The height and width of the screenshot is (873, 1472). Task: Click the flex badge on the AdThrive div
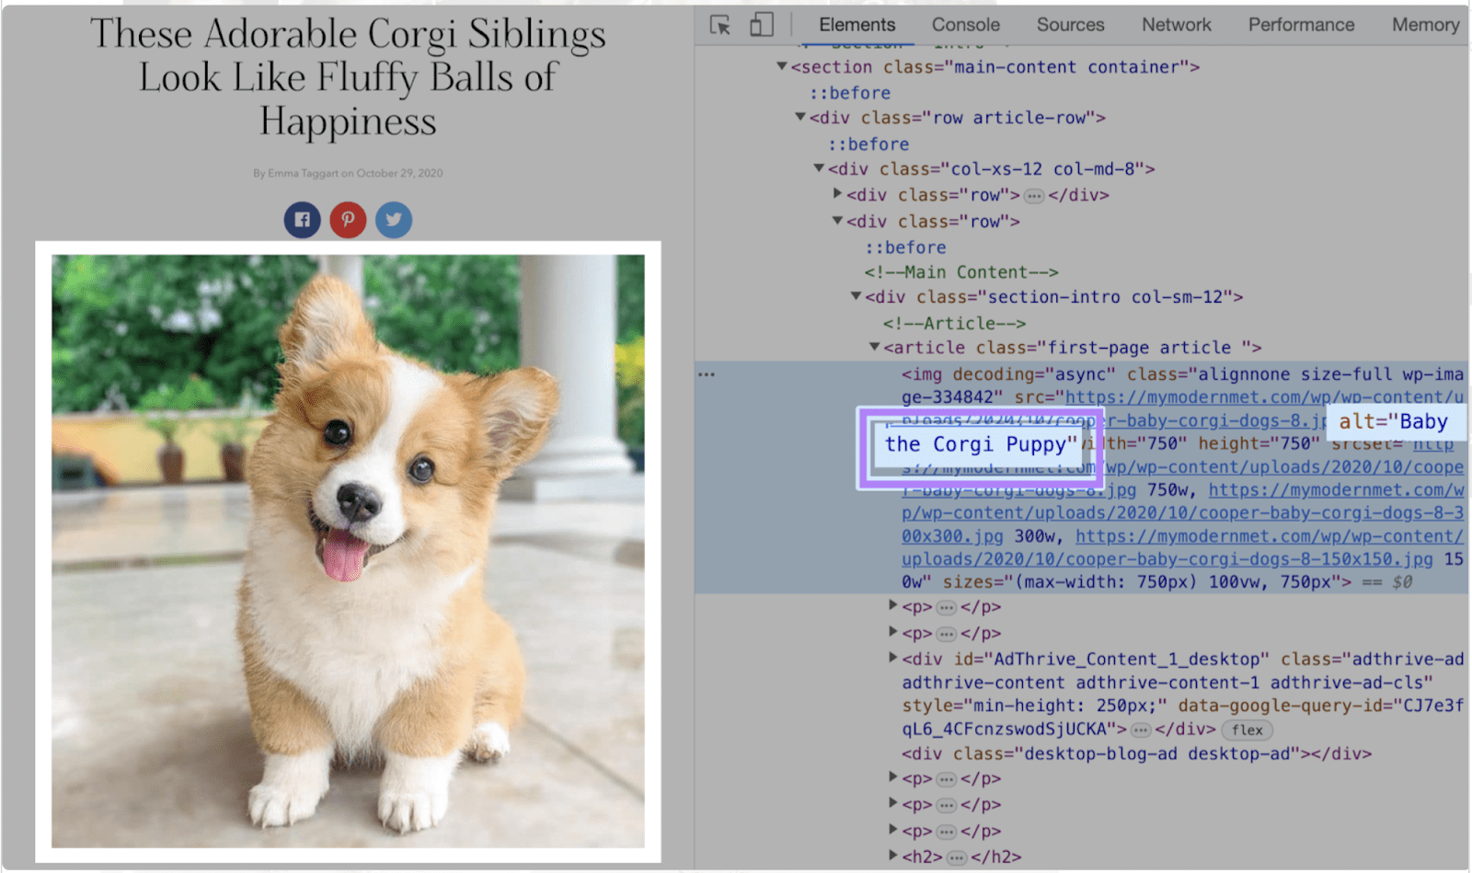pos(1247,729)
